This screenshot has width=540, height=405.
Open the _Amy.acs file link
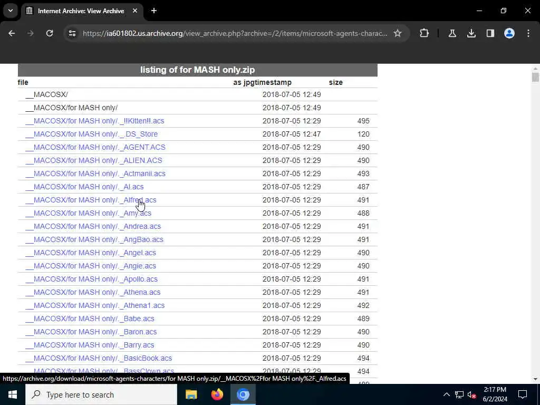(x=88, y=213)
